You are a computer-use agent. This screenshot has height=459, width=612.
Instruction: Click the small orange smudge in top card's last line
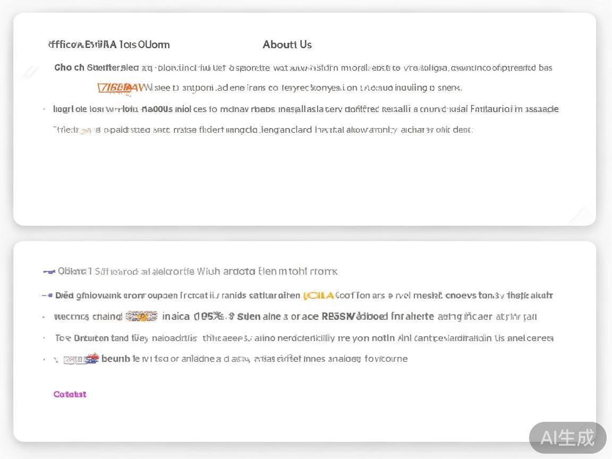point(85,130)
